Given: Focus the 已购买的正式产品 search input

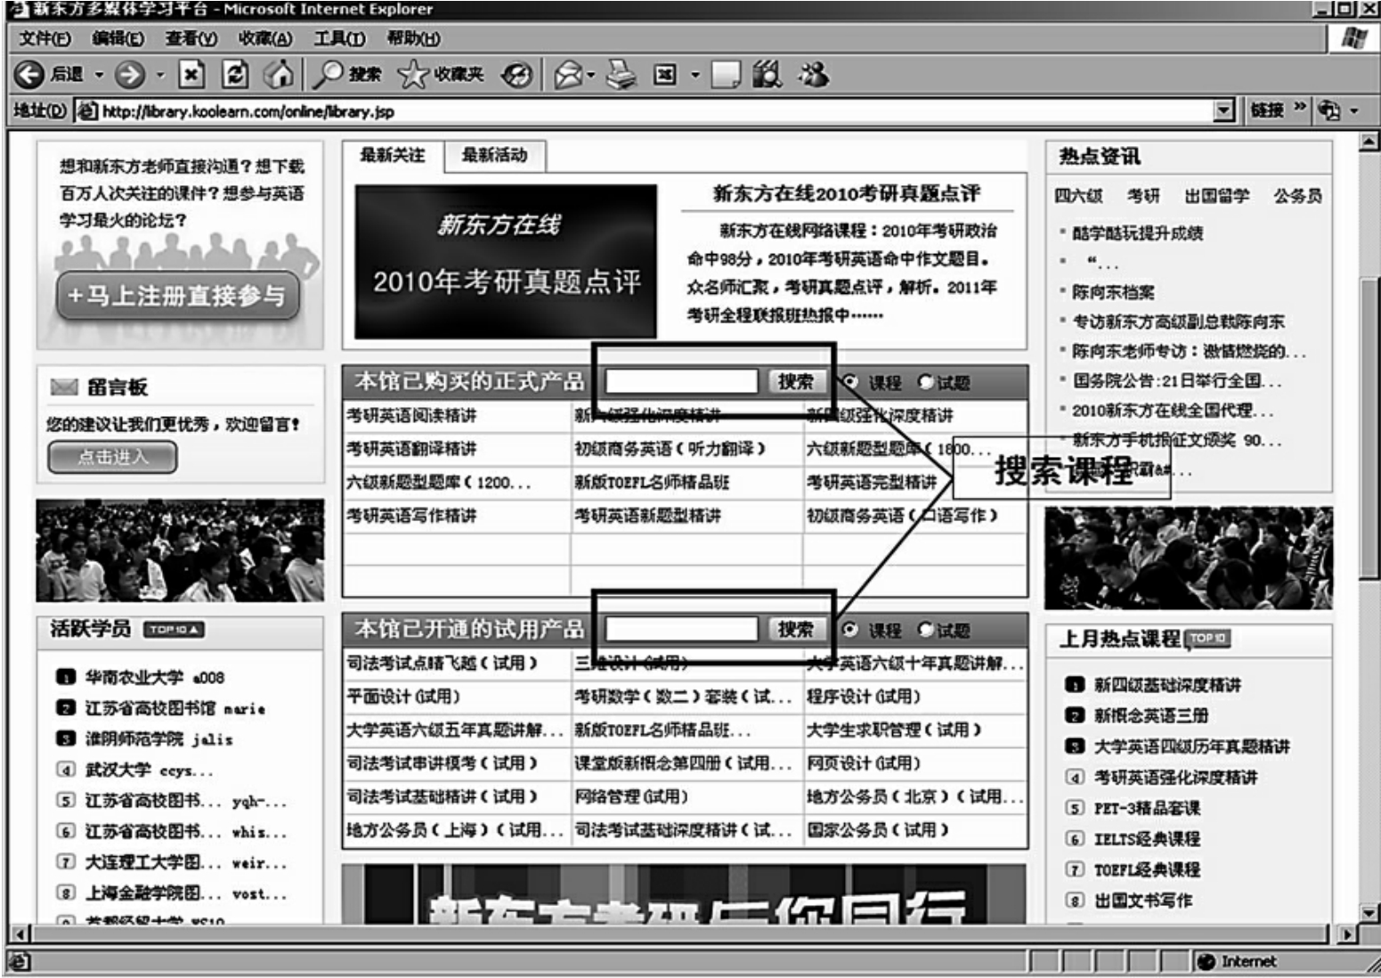Looking at the screenshot, I should click(x=681, y=381).
